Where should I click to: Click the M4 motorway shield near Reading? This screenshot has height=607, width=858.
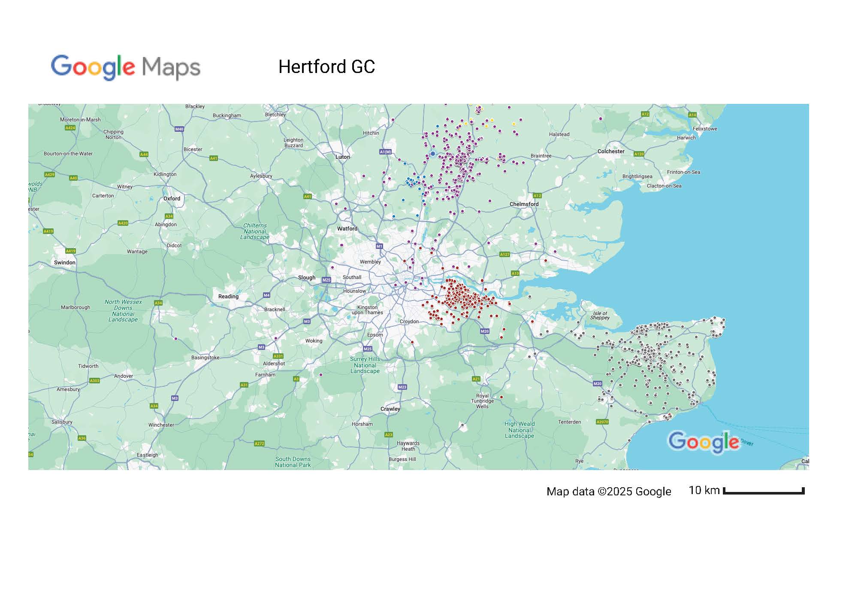(x=266, y=295)
